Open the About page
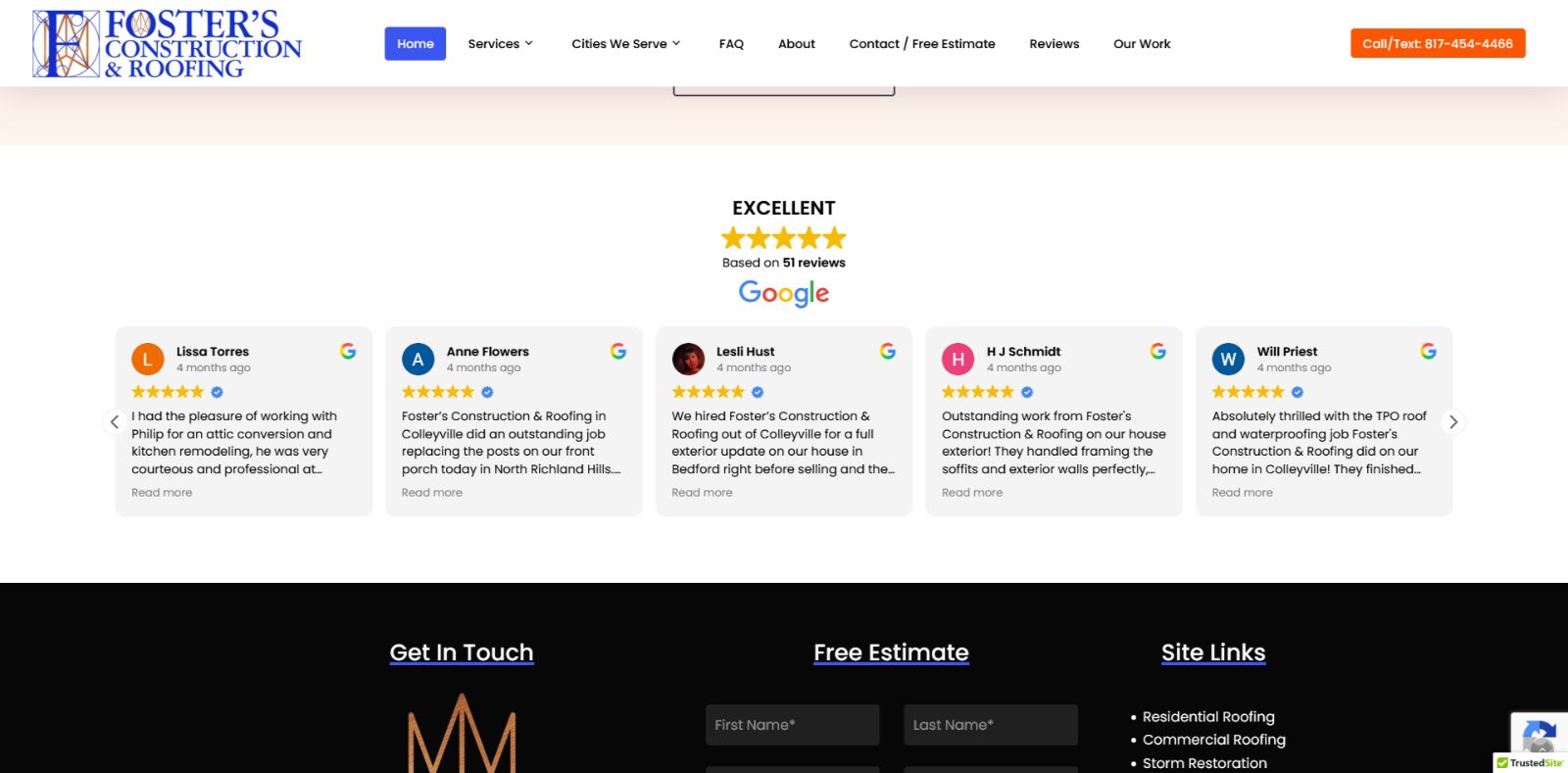The width and height of the screenshot is (1568, 773). coord(797,44)
